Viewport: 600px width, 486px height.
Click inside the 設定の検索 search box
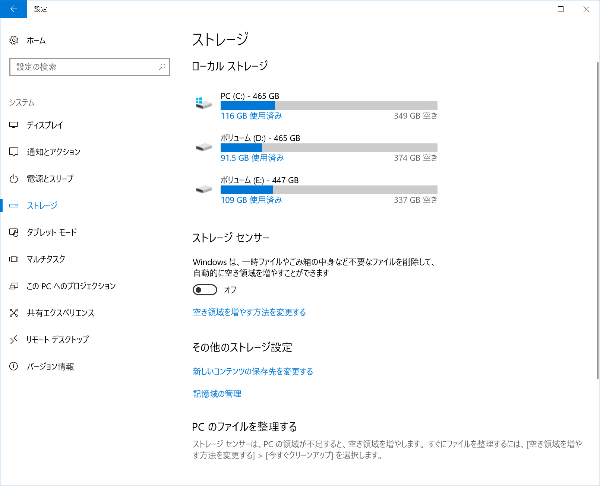(89, 67)
